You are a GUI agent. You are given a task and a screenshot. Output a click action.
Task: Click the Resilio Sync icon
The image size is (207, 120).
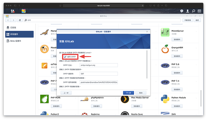click(x=125, y=113)
